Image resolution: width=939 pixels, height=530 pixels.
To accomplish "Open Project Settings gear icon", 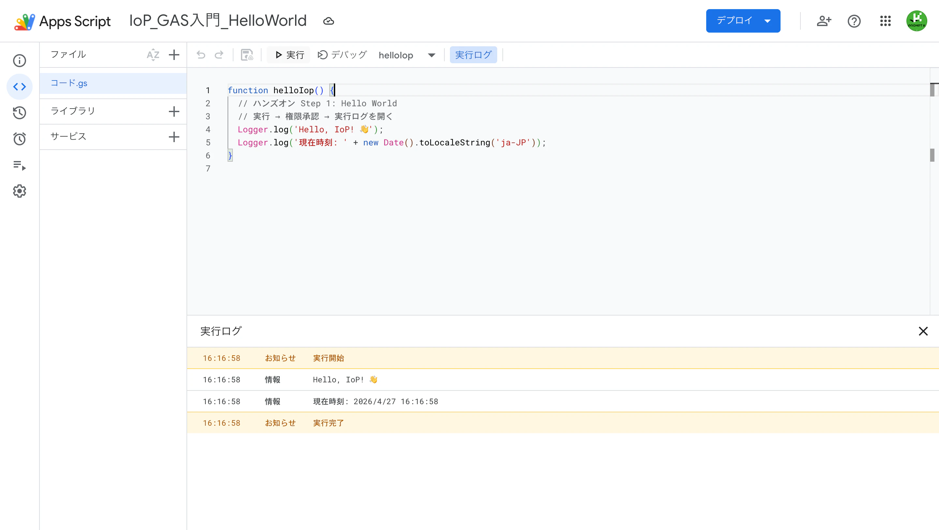I will pos(20,191).
